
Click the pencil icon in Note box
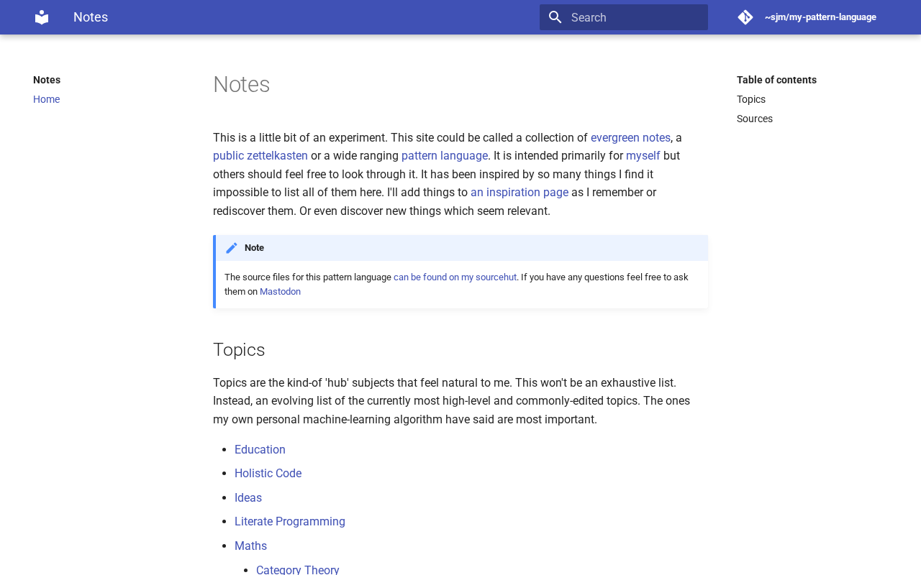point(232,248)
